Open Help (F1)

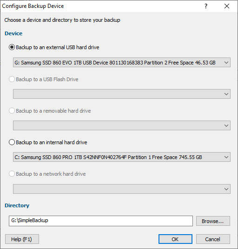[x=22, y=239]
